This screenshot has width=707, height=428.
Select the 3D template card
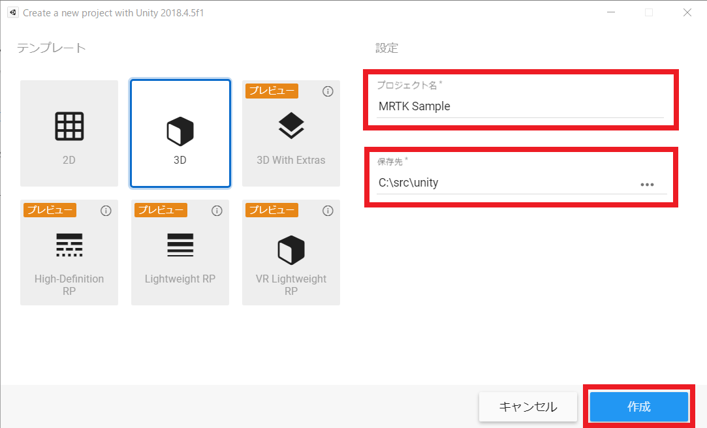[180, 133]
